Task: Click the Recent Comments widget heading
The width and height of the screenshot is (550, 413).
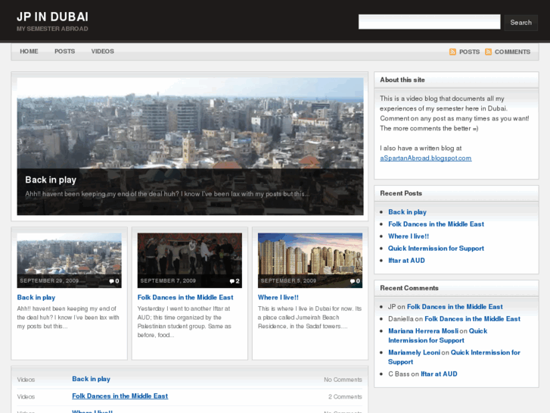Action: [x=409, y=288]
